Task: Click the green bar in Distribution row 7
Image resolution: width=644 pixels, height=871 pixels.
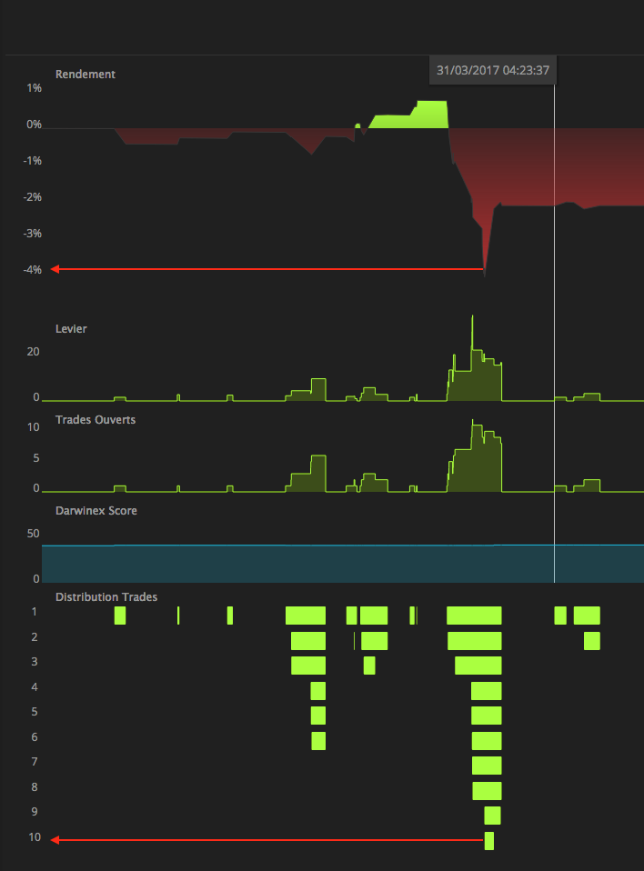Action: point(487,766)
